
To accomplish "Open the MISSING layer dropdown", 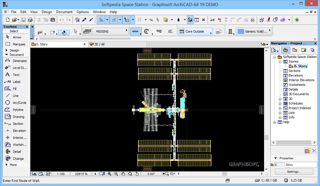I will pyautogui.click(x=110, y=31).
